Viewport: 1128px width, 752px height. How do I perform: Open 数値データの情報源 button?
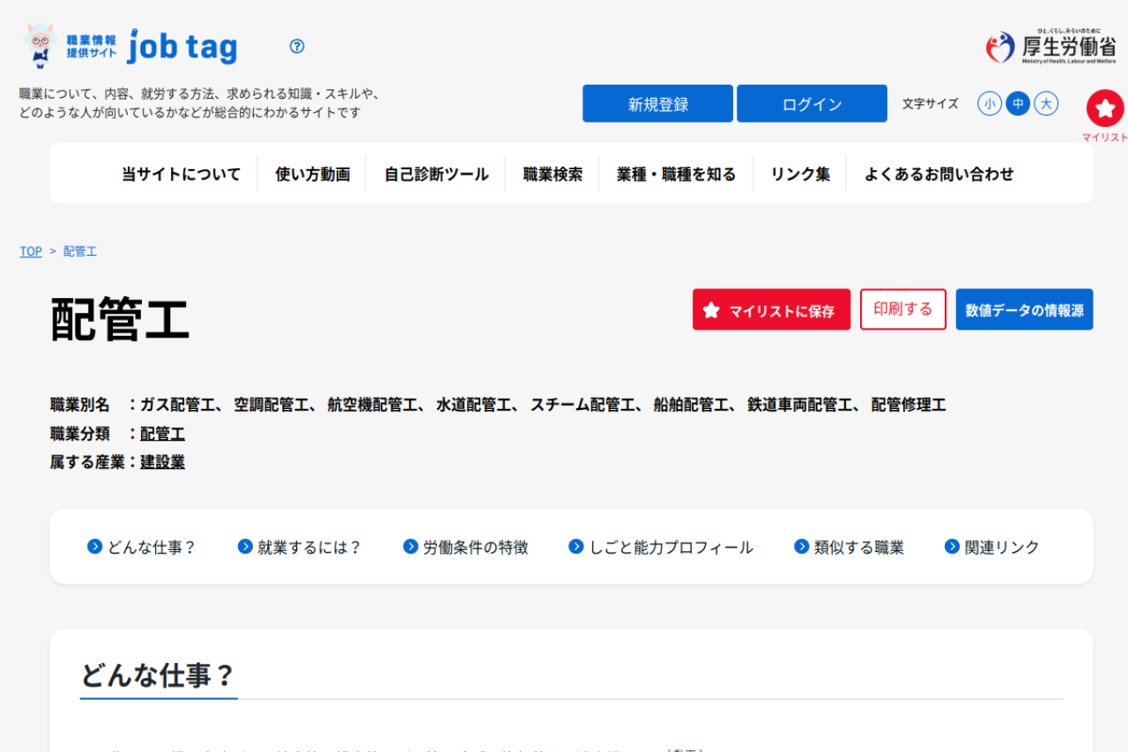point(1024,309)
